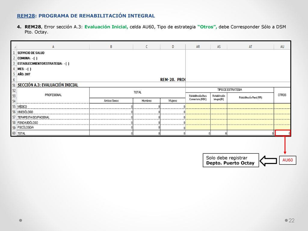Viewport: 308px width, 231px height.
Task: Click the 'TIPO DE ESTRATEGIA' header cell
Action: (229, 90)
